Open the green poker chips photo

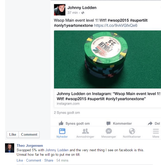pos(108,59)
